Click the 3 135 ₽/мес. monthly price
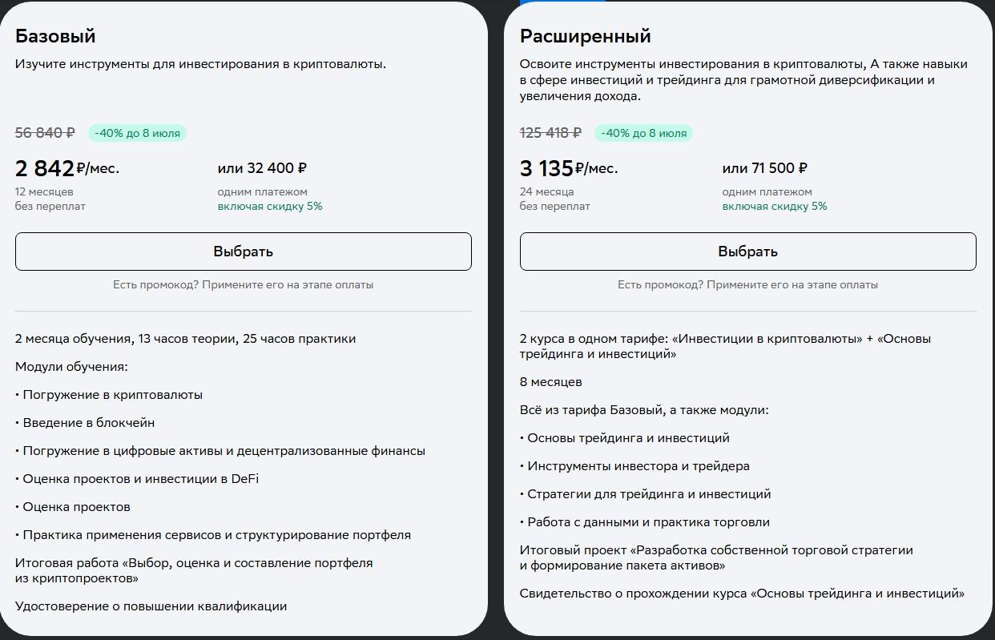Screen dimensions: 995x640 coord(569,168)
